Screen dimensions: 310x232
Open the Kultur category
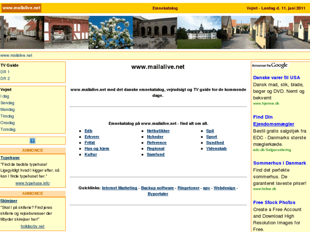coord(91,155)
